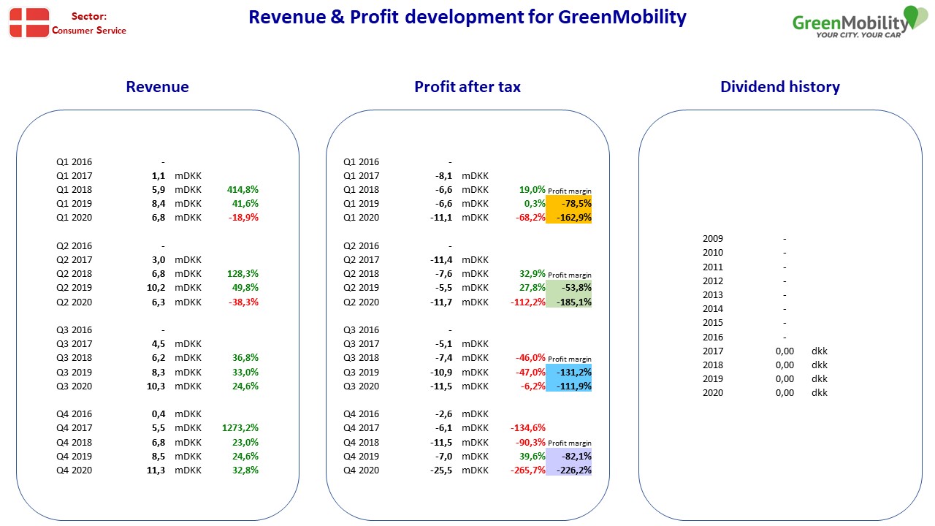Select the 1,1 revenue value for Q1 2017
Image resolution: width=935 pixels, height=526 pixels.
(x=159, y=176)
